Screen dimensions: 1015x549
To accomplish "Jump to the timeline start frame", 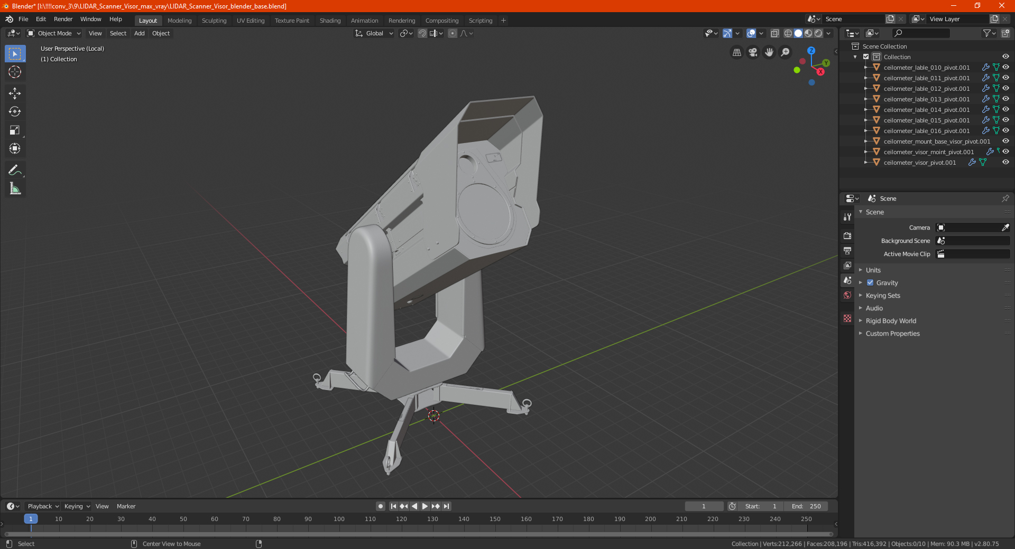I will coord(393,506).
